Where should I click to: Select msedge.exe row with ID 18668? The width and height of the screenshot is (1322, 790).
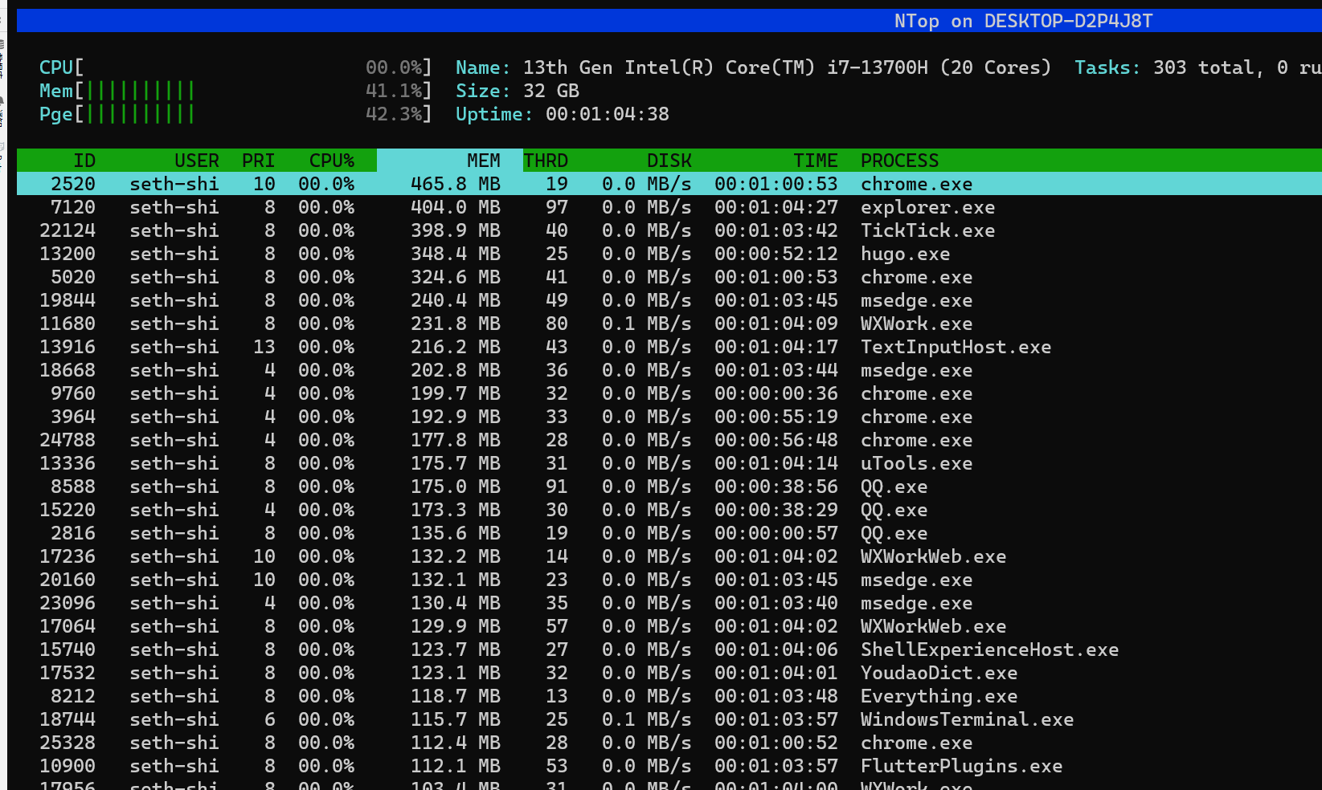pos(669,370)
